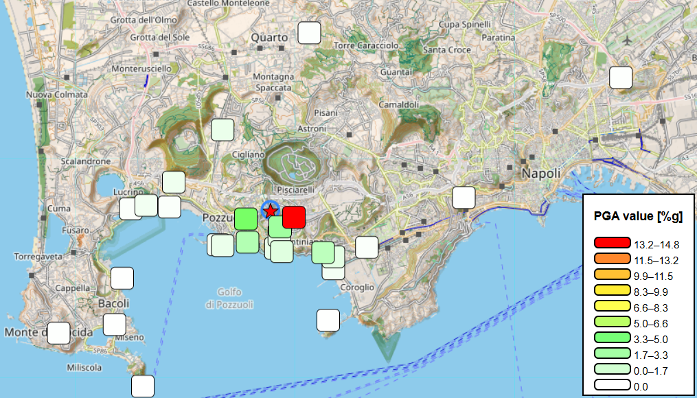
Task: Click the white station marker near Quarto
Action: tap(308, 31)
